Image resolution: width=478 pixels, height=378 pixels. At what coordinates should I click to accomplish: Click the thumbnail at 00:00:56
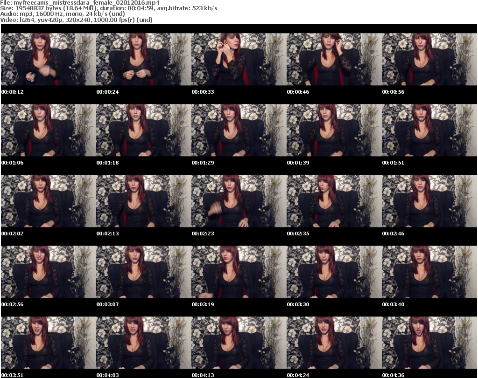click(x=429, y=59)
